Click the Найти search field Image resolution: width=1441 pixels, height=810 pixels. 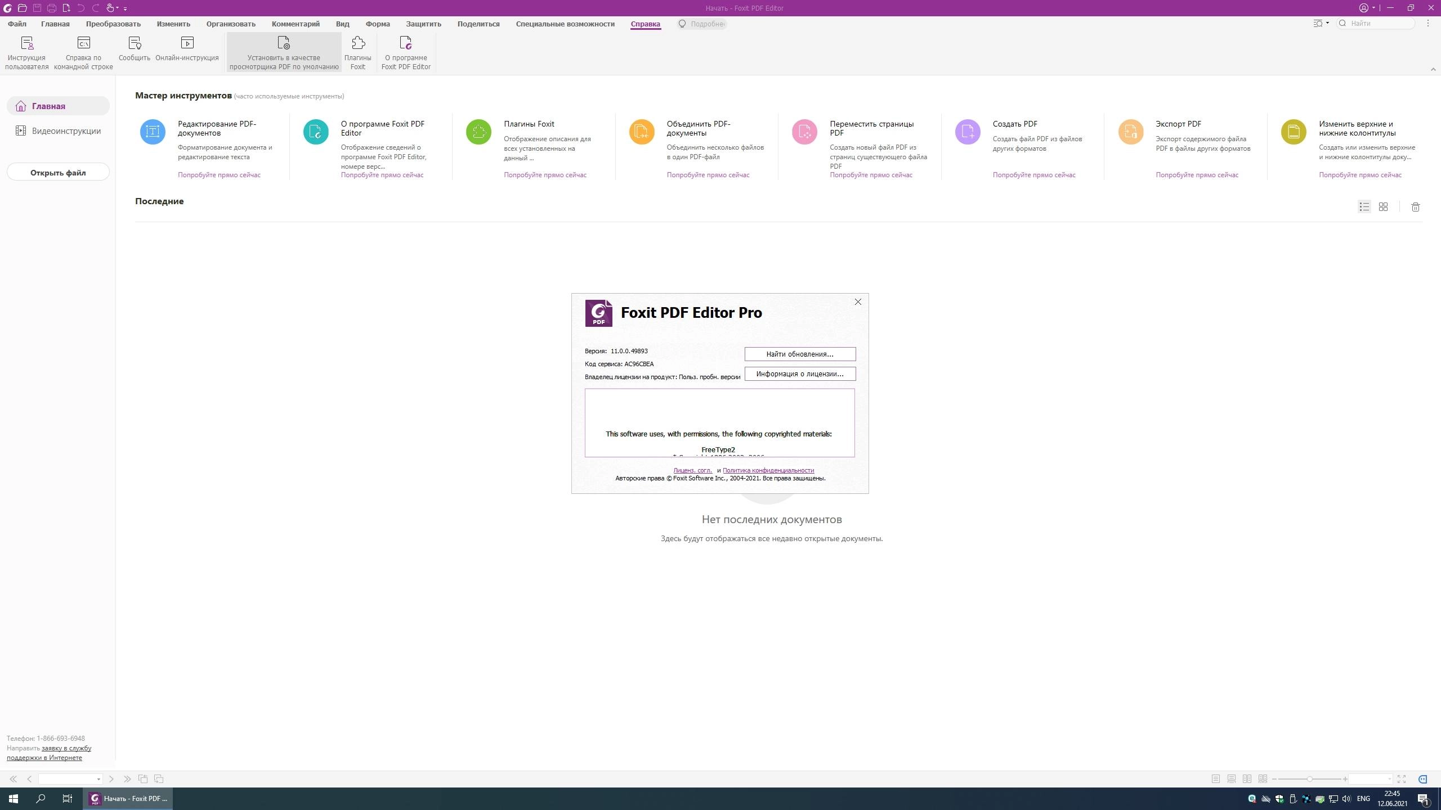(1376, 24)
